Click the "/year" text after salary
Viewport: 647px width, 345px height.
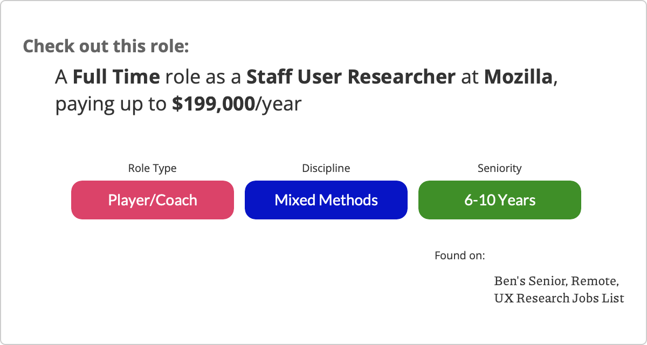click(x=278, y=104)
